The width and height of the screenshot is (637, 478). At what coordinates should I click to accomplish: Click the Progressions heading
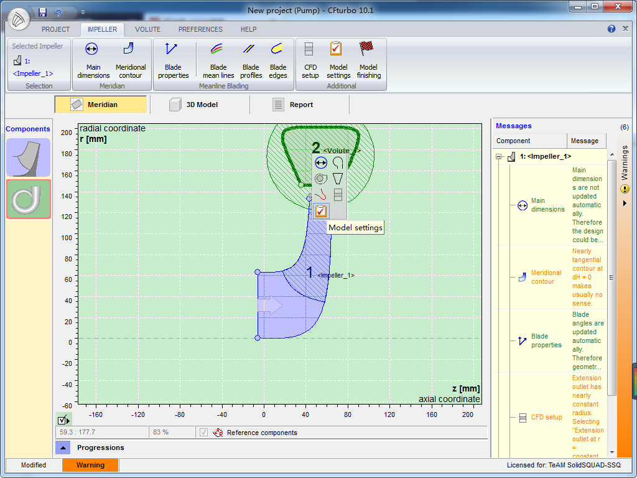point(100,448)
